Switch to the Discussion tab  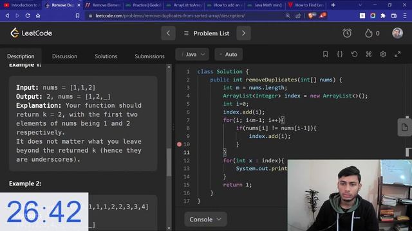64,56
